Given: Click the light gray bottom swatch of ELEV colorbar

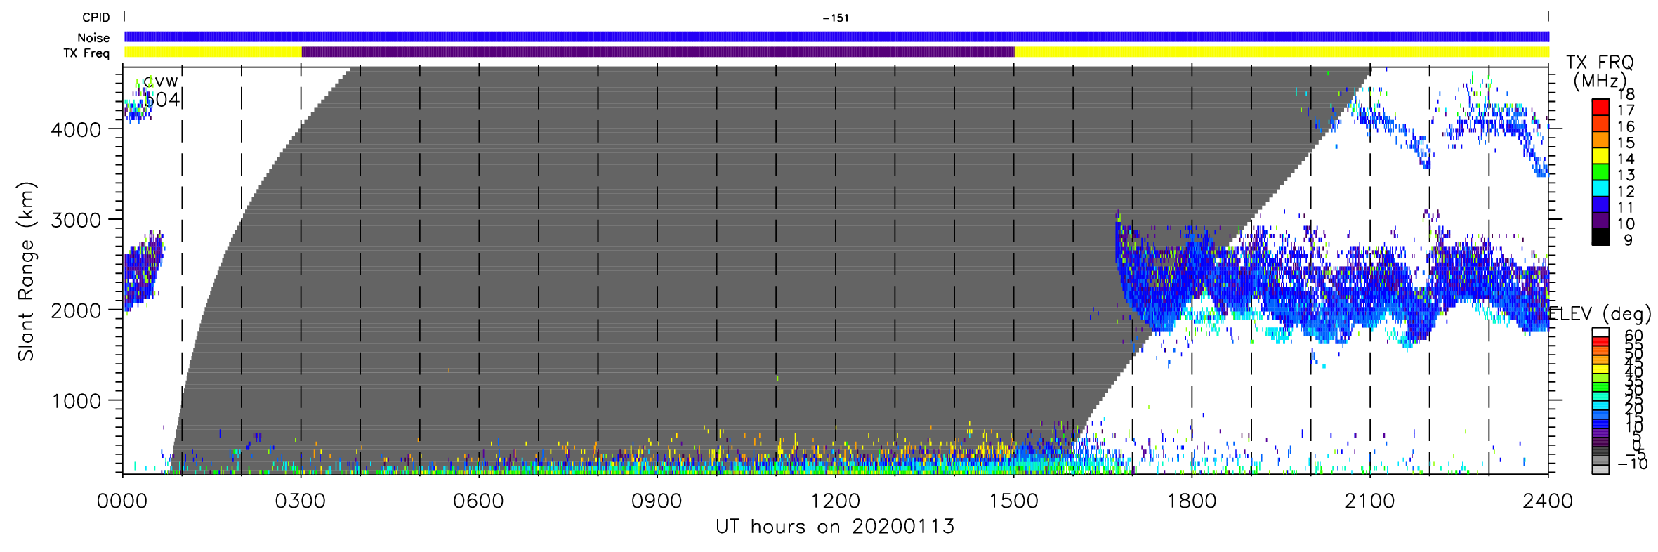Looking at the screenshot, I should click(x=1600, y=470).
